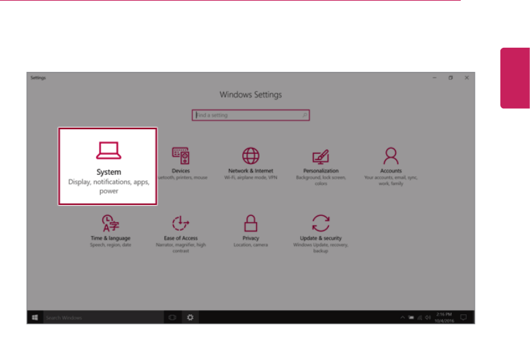The width and height of the screenshot is (530, 339).
Task: Click the magnifier icon in the settings search box
Action: (x=305, y=115)
